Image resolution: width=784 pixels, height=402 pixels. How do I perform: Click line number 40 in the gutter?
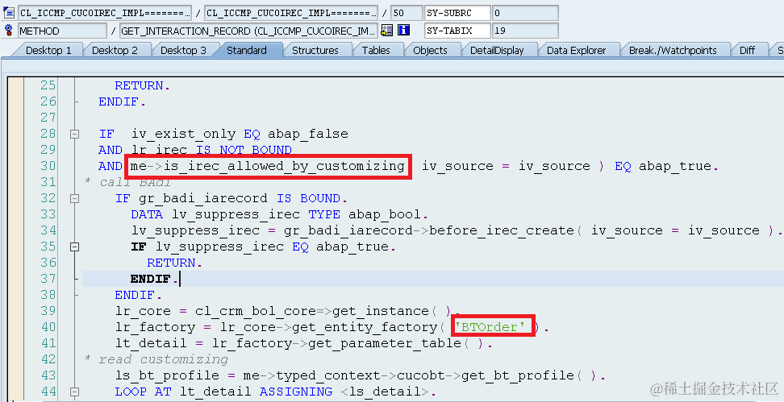point(48,327)
